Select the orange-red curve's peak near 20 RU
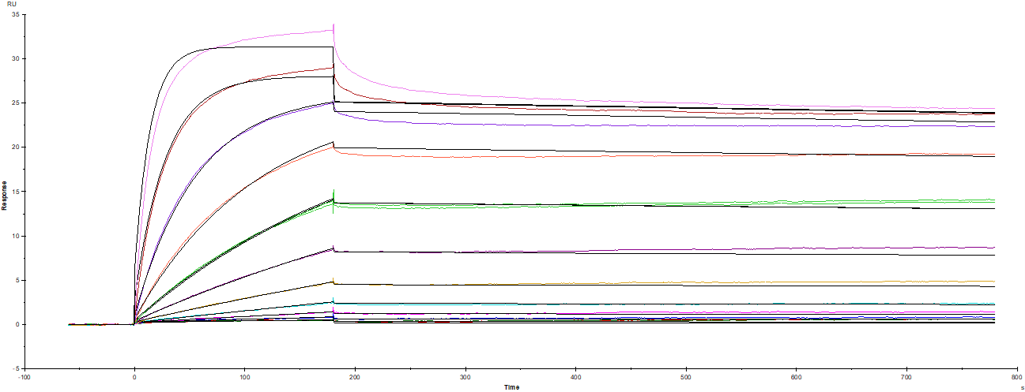The height and width of the screenshot is (392, 1025). point(332,147)
